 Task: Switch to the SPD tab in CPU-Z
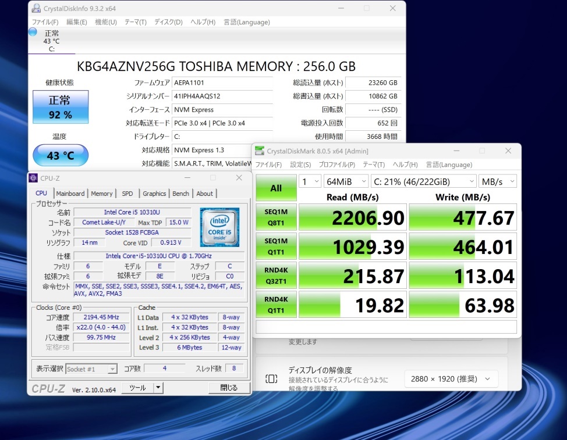[x=127, y=194]
